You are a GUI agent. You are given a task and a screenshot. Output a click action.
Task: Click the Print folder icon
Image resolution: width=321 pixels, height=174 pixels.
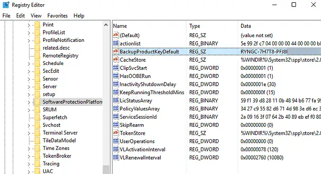[38, 25]
